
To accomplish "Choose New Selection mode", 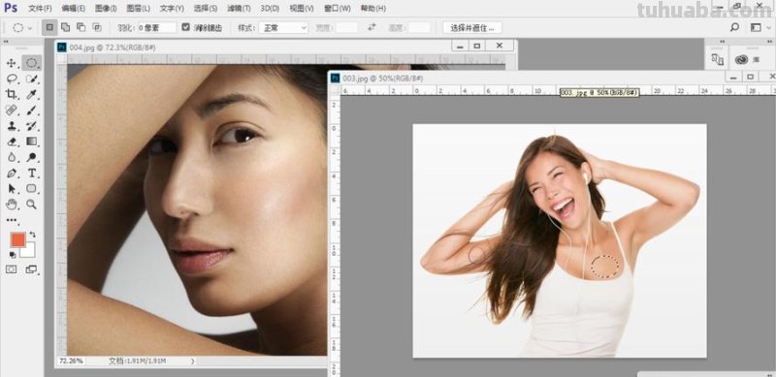I will pos(49,28).
